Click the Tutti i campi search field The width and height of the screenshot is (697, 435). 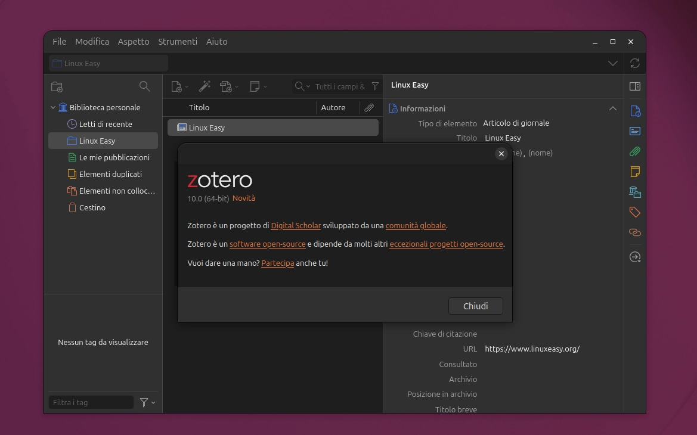coord(340,86)
